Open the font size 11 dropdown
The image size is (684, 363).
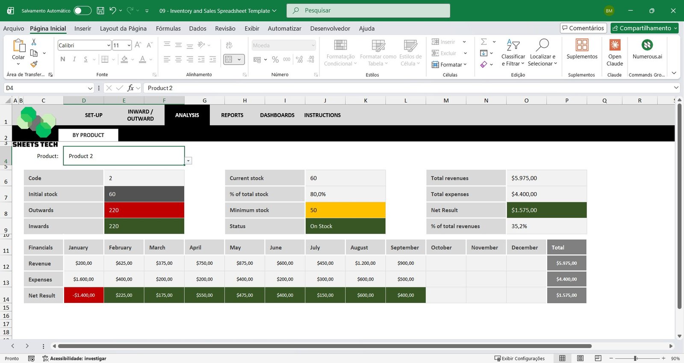129,45
